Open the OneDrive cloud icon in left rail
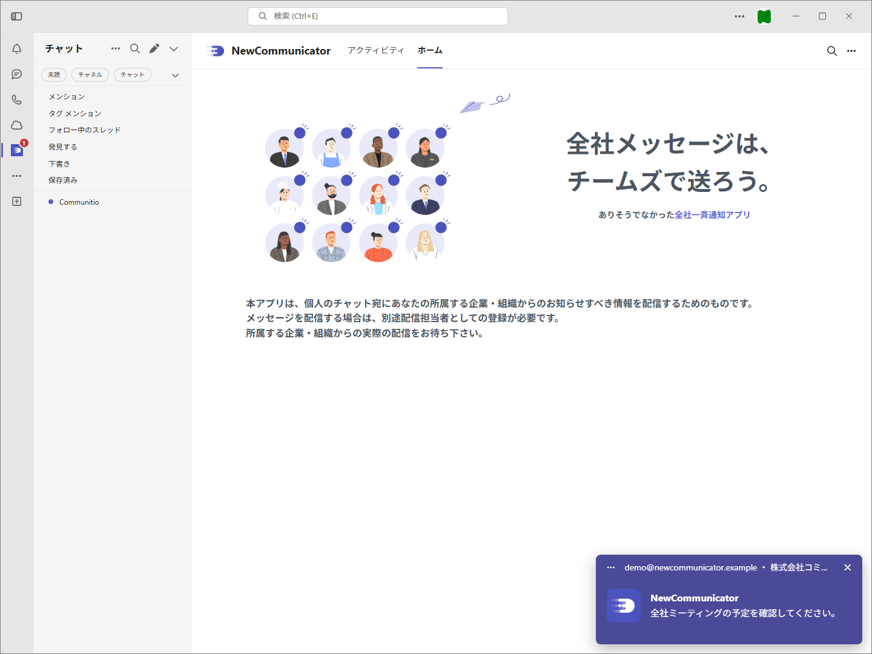The image size is (872, 654). [17, 125]
